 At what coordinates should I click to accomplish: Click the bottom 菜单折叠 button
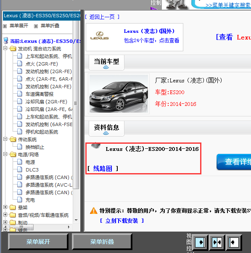(102, 242)
